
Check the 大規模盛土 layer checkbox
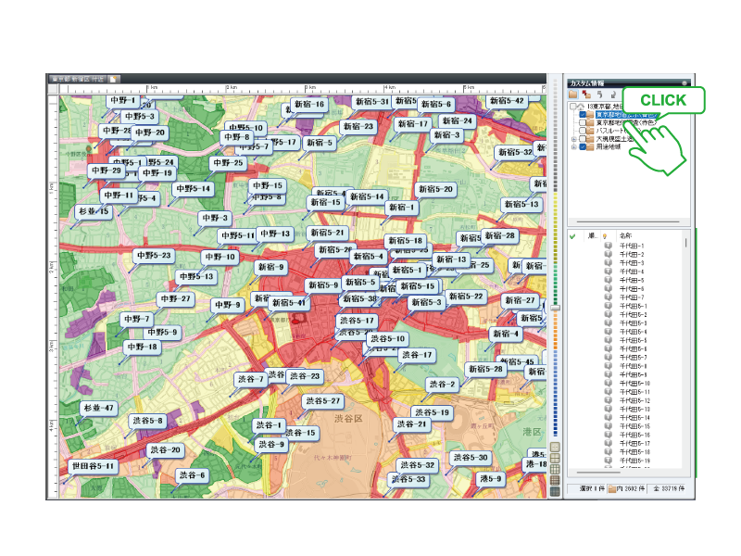click(x=583, y=139)
